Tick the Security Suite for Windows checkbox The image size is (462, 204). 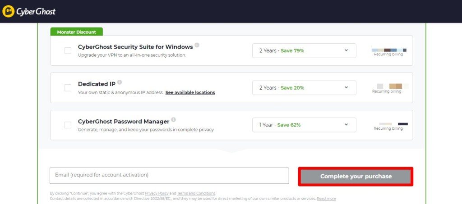pos(68,50)
